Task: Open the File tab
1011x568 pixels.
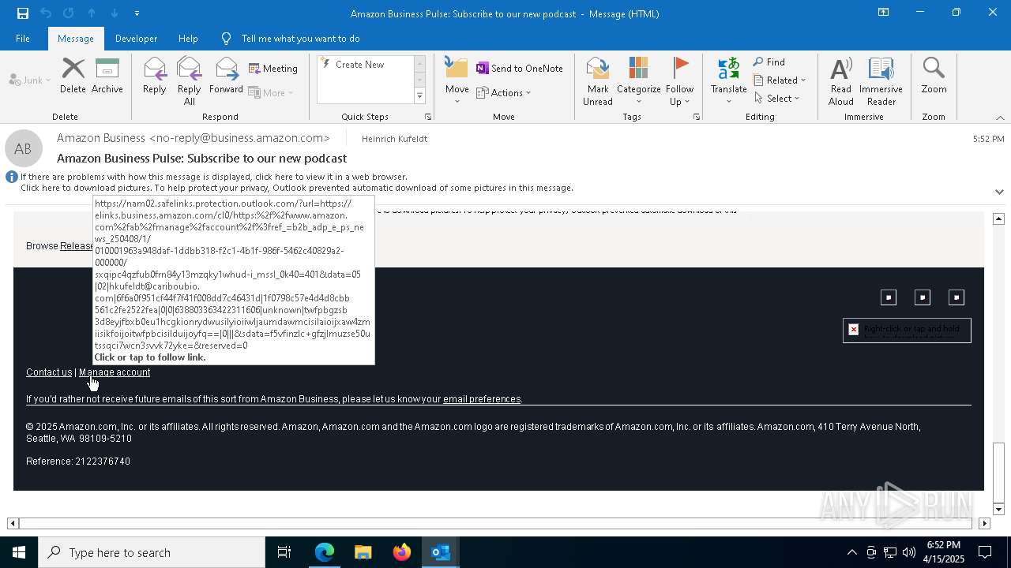Action: 23,39
